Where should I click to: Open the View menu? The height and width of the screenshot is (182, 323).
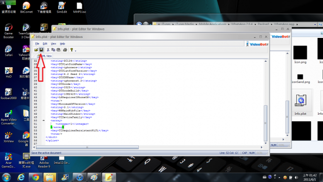point(53,43)
